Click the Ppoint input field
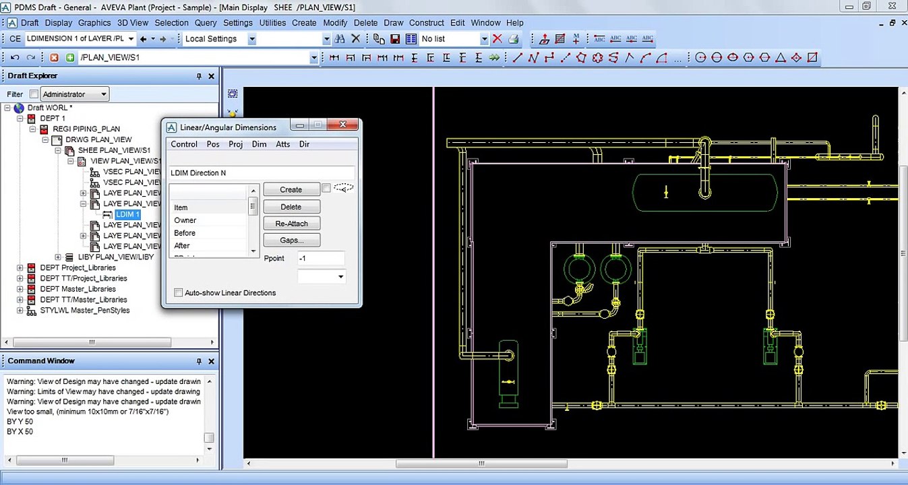This screenshot has height=485, width=908. pos(322,258)
